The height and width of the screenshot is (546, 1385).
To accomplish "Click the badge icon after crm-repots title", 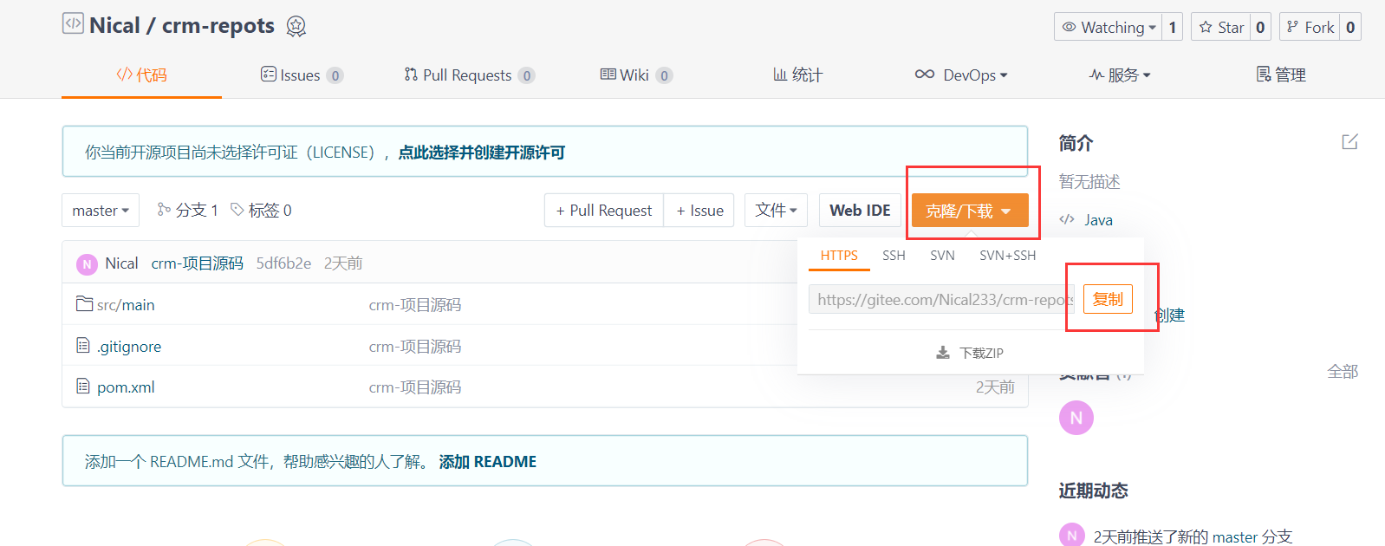I will 296,26.
